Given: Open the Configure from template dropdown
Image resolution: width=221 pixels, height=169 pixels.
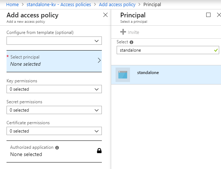Looking at the screenshot, I should click(x=54, y=41).
